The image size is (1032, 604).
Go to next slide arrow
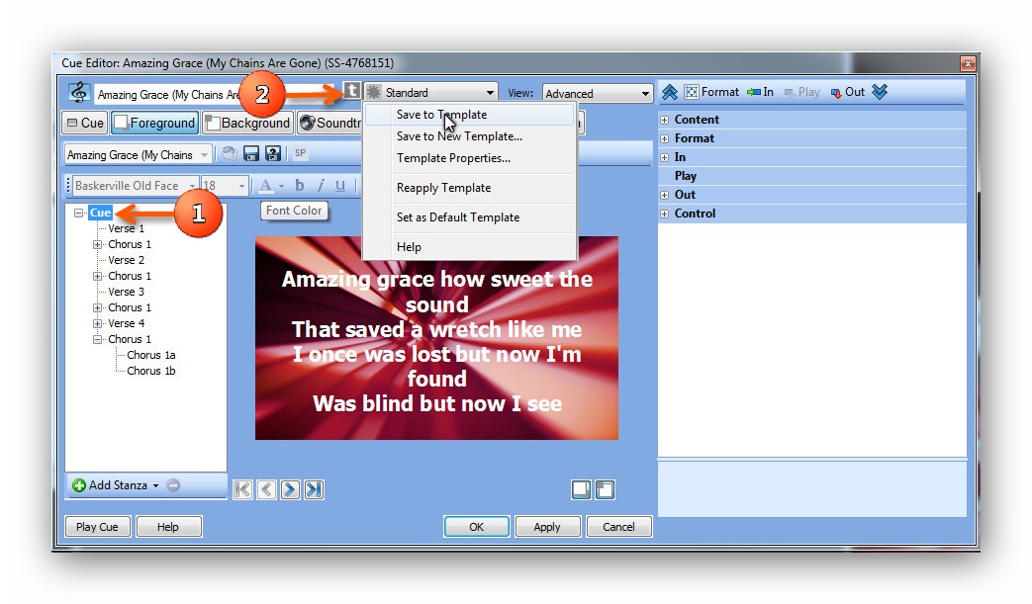[x=290, y=489]
